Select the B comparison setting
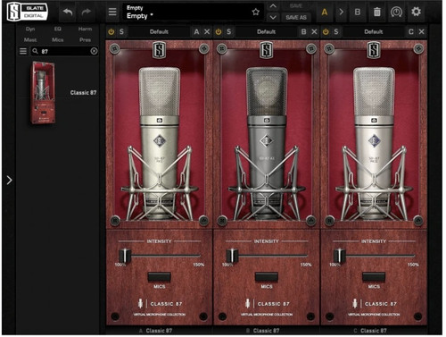446x337 pixels. [x=358, y=12]
